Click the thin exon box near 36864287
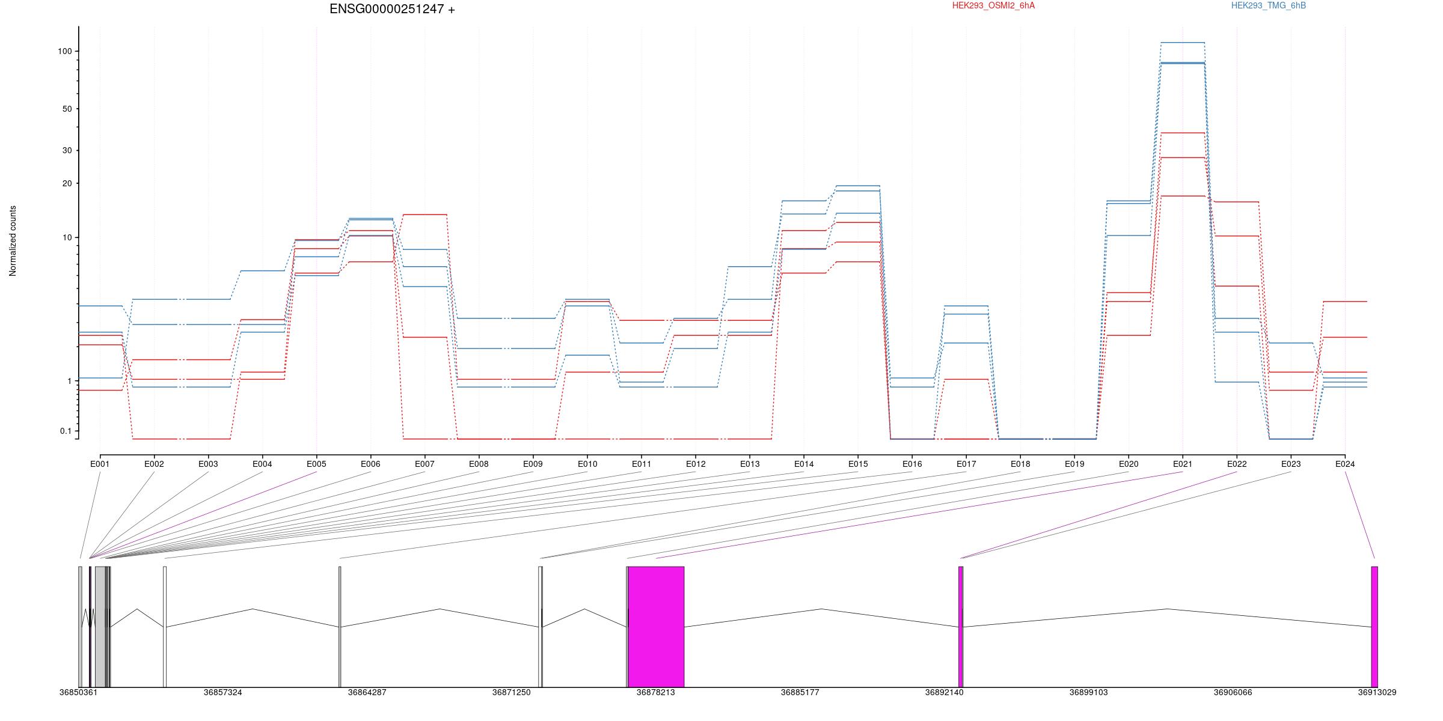The height and width of the screenshot is (721, 1443). pyautogui.click(x=340, y=627)
